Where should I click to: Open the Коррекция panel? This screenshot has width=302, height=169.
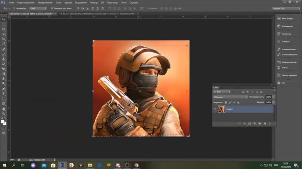287,26
